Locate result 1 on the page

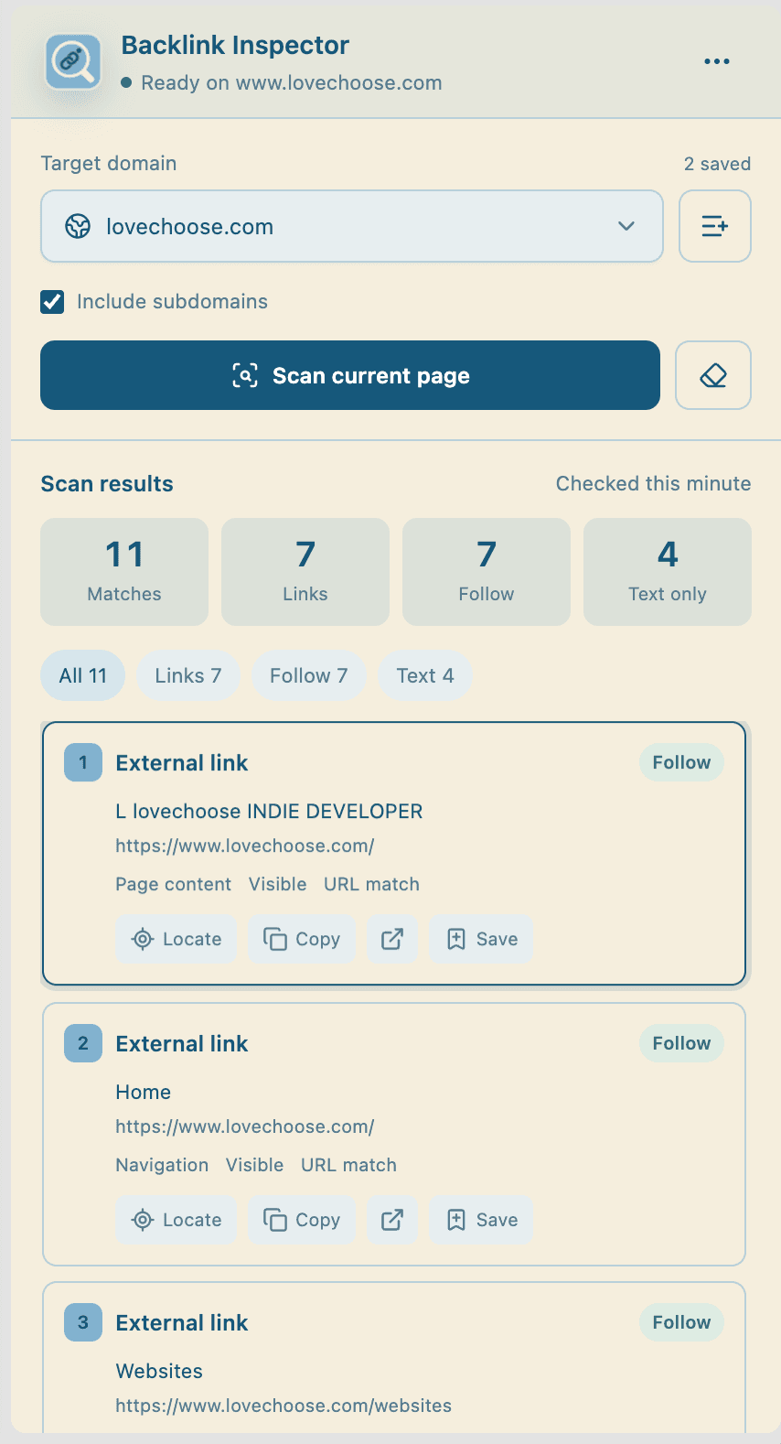click(x=177, y=939)
